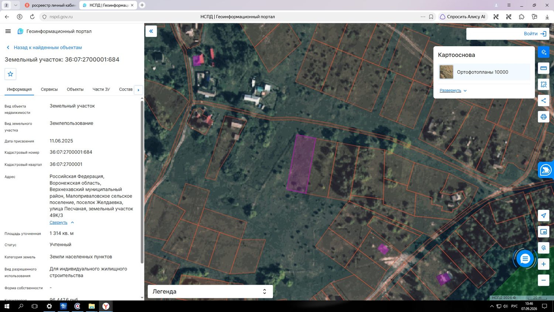Add the land plot to favorites with the star
This screenshot has width=554, height=312.
(10, 74)
